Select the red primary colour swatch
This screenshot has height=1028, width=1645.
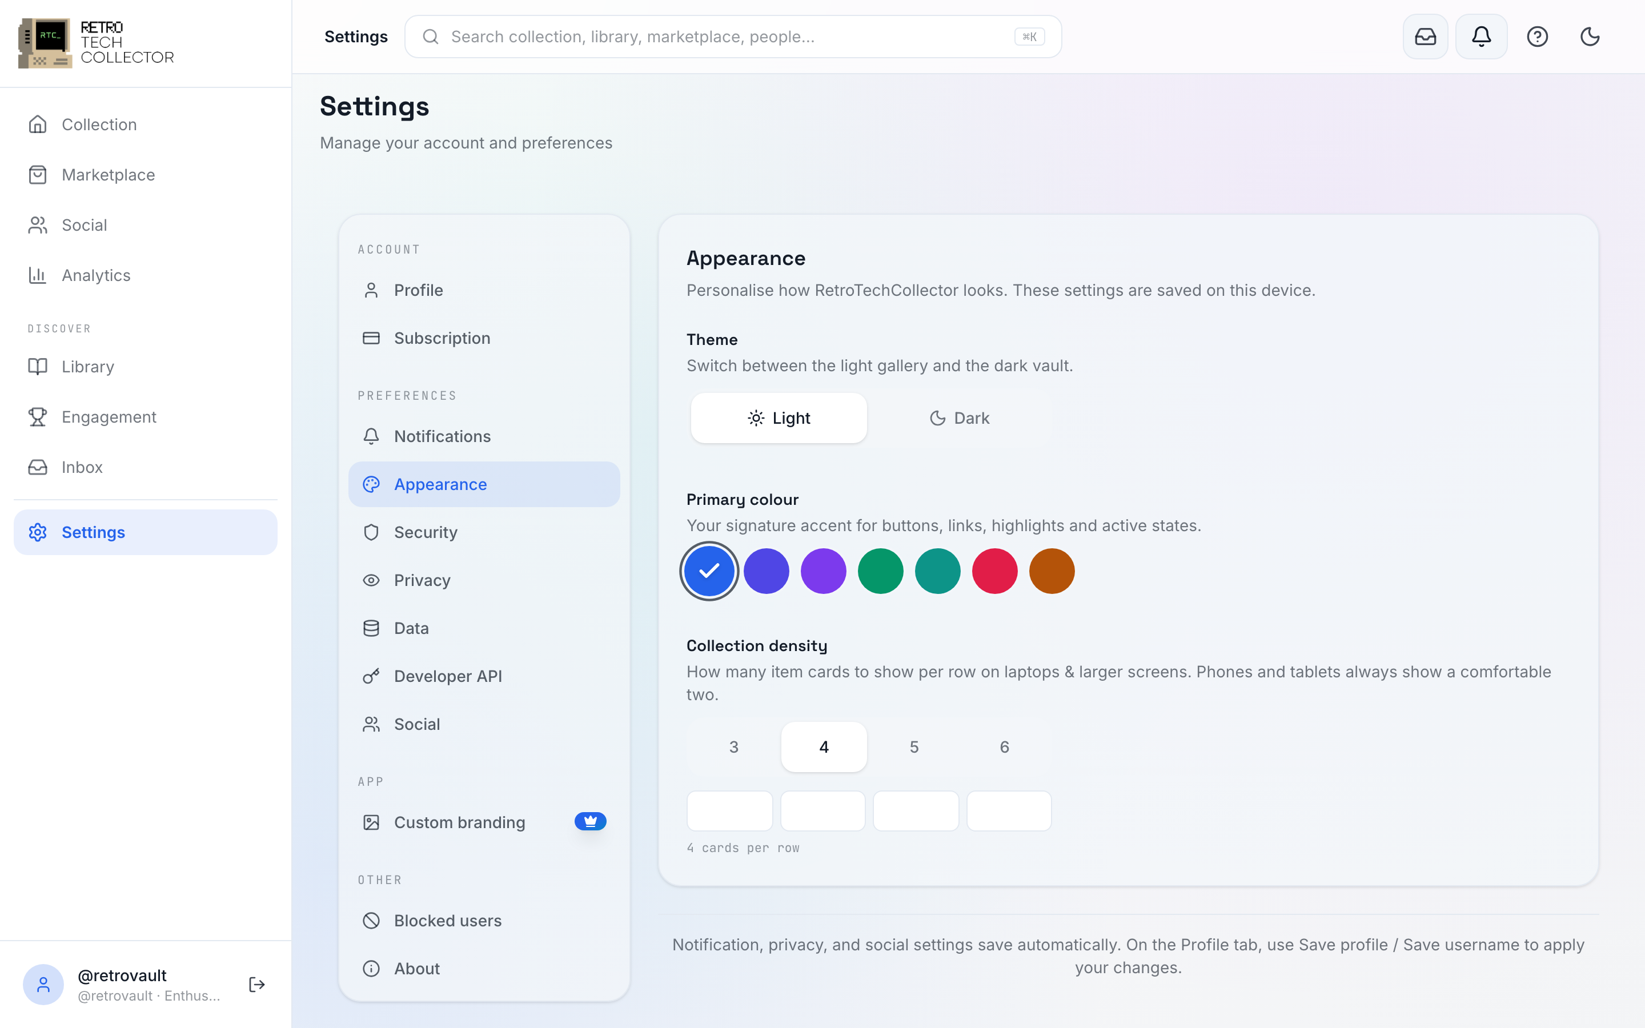(x=994, y=571)
